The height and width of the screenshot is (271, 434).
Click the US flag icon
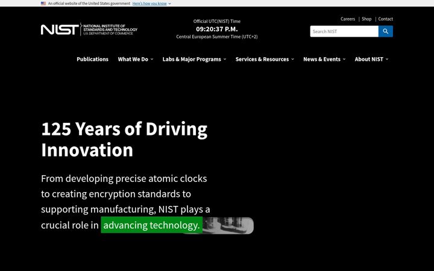[x=43, y=4]
